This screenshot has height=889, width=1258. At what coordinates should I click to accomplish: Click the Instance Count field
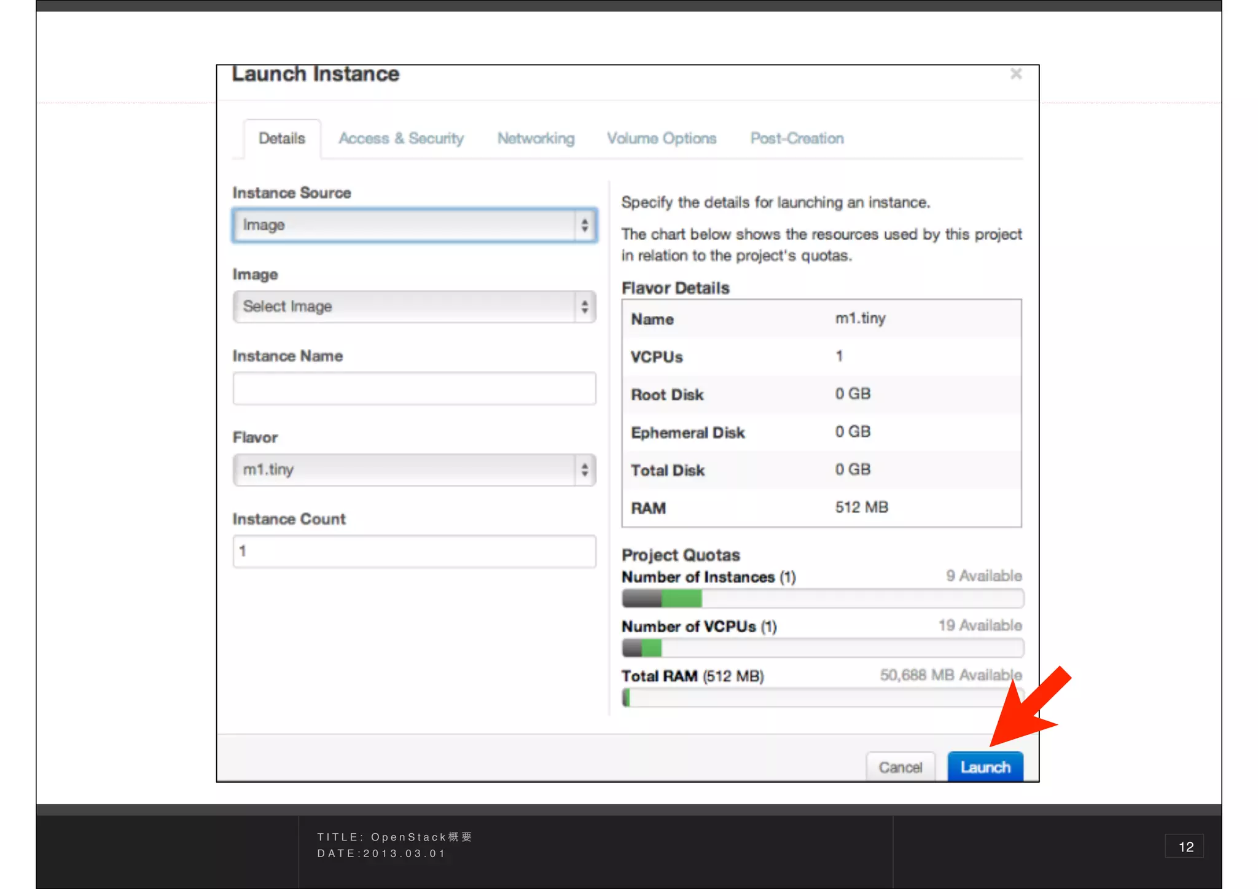[x=414, y=551]
